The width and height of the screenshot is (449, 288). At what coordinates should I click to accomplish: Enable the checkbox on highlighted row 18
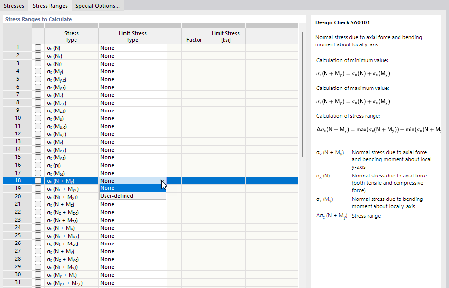click(x=38, y=180)
